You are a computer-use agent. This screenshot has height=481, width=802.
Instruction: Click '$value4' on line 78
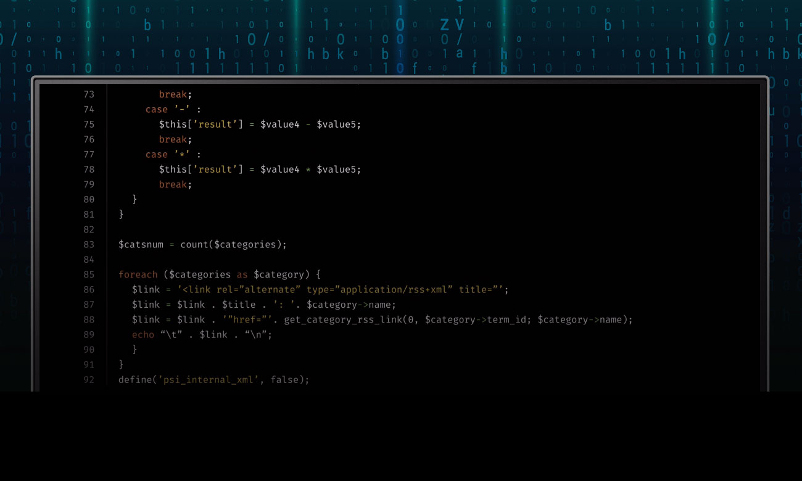pyautogui.click(x=280, y=170)
